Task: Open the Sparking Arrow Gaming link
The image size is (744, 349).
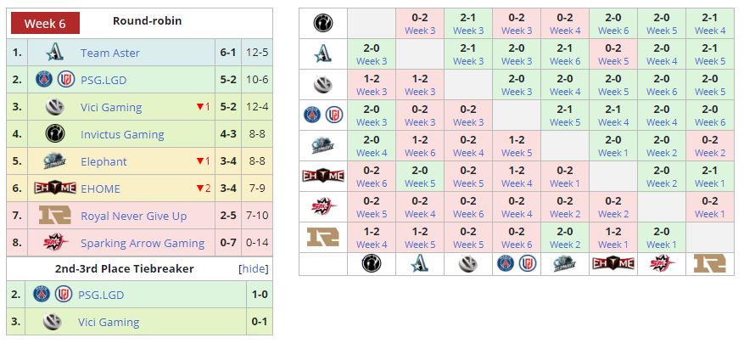Action: (143, 243)
